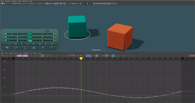The width and height of the screenshot is (195, 103).
Task: Click the yellow-teal Y tool in panel's bottom row
Action: [x=7, y=48]
